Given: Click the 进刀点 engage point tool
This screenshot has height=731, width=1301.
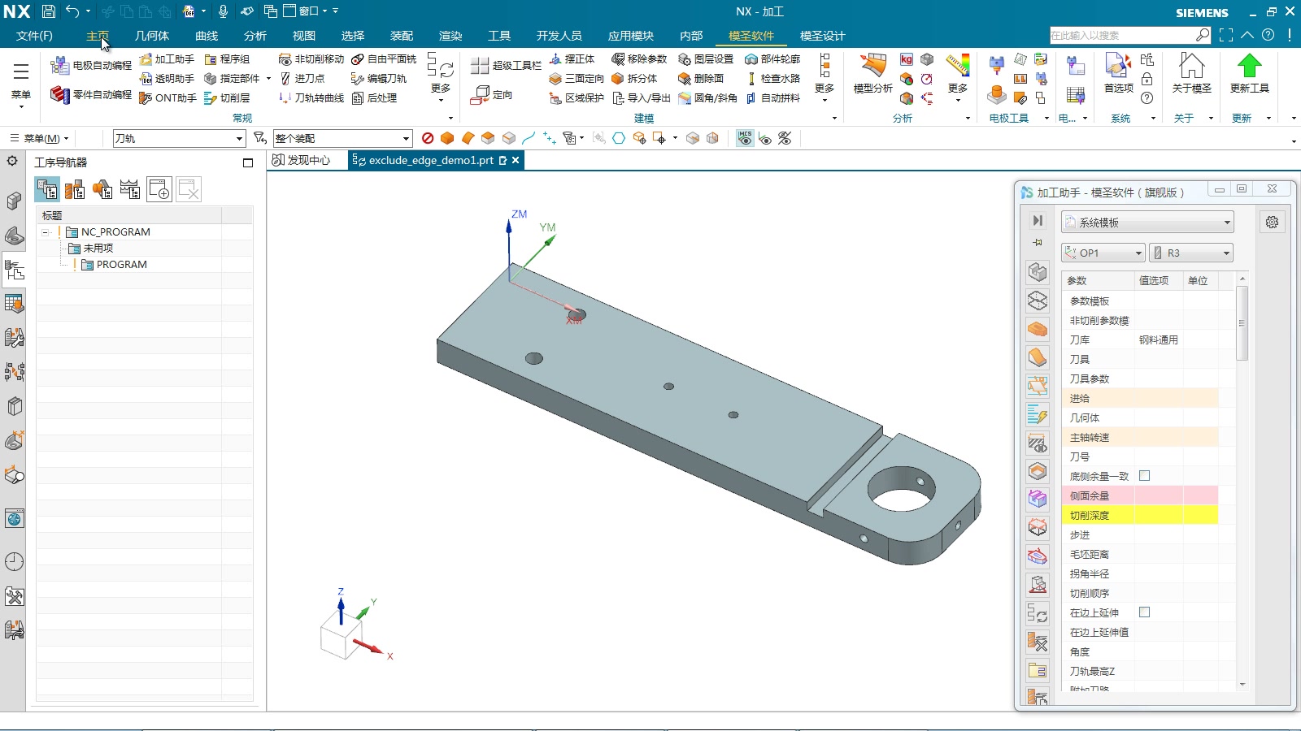Looking at the screenshot, I should coord(302,79).
